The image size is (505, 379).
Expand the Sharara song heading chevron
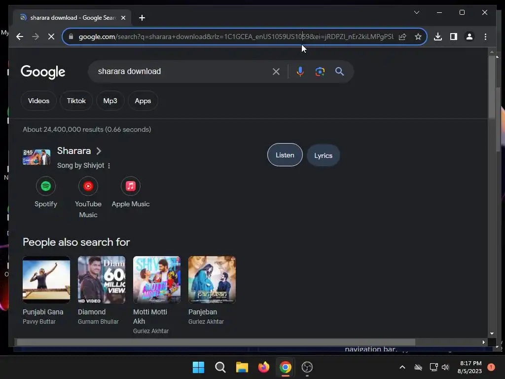pos(99,151)
